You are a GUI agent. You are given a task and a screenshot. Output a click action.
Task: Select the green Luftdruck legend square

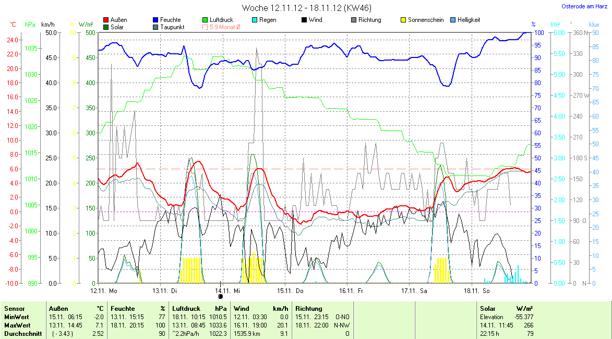pos(205,20)
